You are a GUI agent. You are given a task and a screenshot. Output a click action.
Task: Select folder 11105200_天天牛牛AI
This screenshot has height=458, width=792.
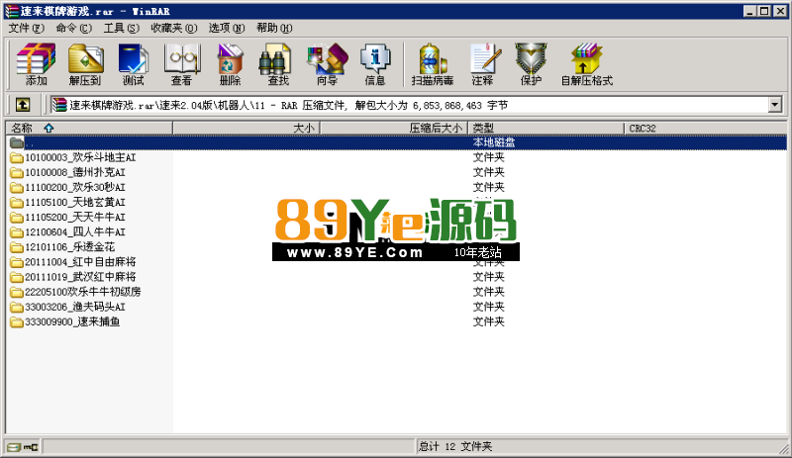[67, 218]
